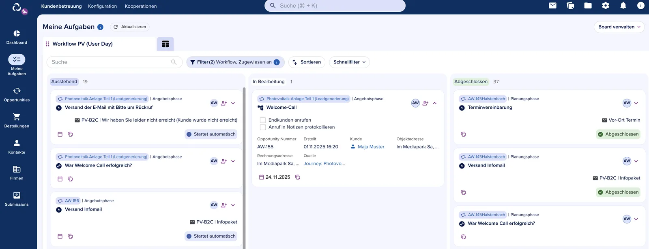
Task: Click AW-155 opportunity number value
Action: click(x=265, y=147)
